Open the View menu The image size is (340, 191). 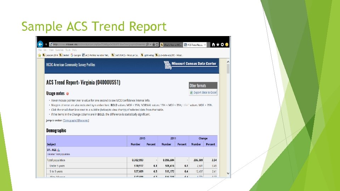pos(51,50)
